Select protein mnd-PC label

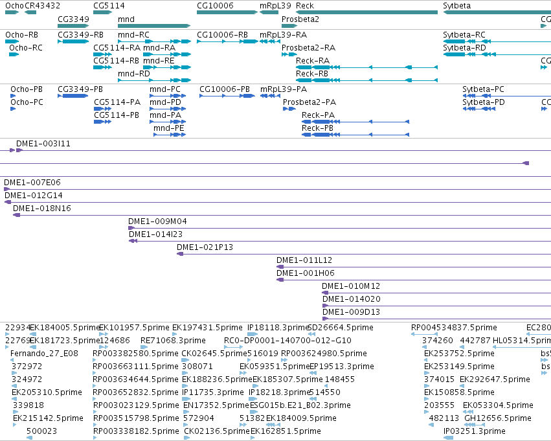(x=165, y=89)
